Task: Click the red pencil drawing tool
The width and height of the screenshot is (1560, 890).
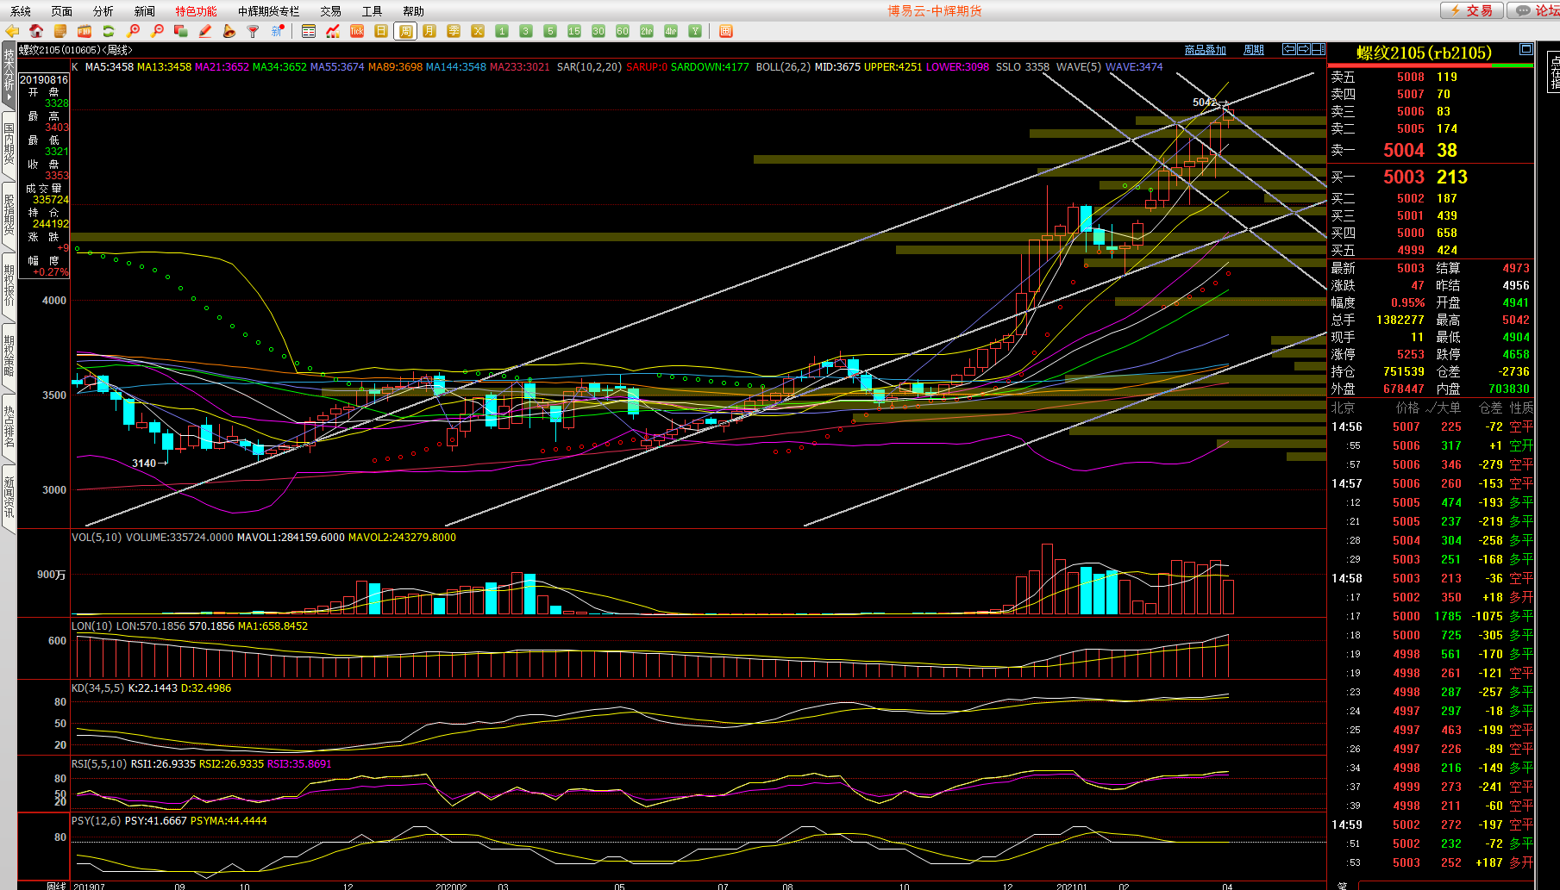Action: tap(205, 31)
